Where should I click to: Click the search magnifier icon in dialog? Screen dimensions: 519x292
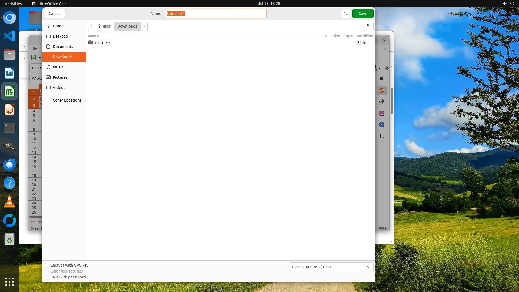point(346,14)
